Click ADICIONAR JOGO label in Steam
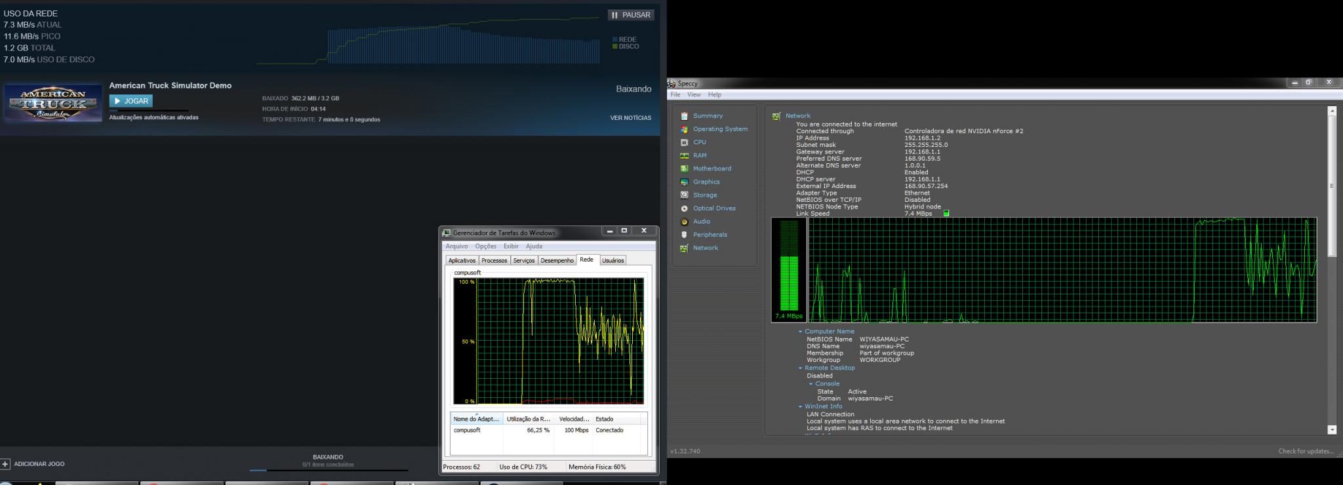This screenshot has height=485, width=1343. click(x=39, y=464)
